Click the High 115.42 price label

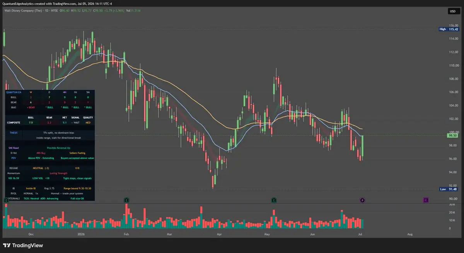449,29
